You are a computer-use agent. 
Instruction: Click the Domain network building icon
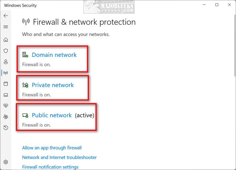pyautogui.click(x=25, y=55)
